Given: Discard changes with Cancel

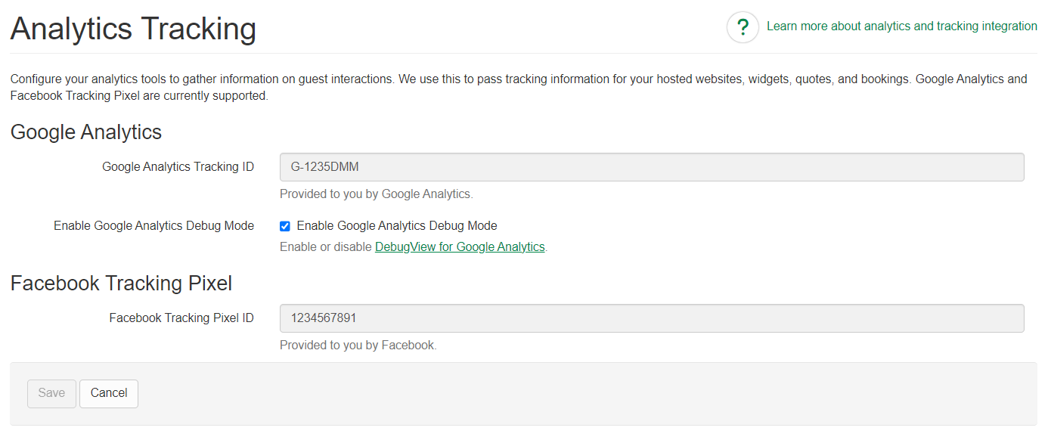Looking at the screenshot, I should click(x=108, y=393).
